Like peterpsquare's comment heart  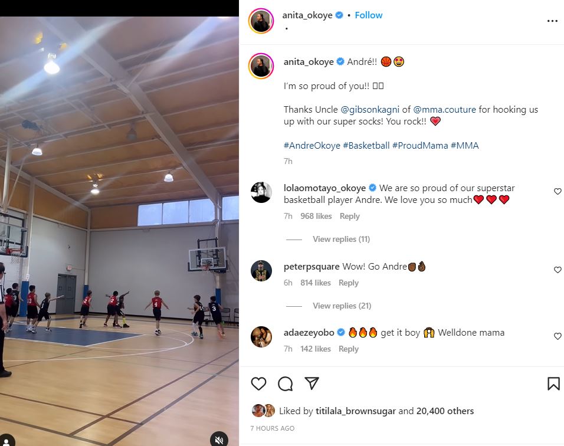(558, 270)
